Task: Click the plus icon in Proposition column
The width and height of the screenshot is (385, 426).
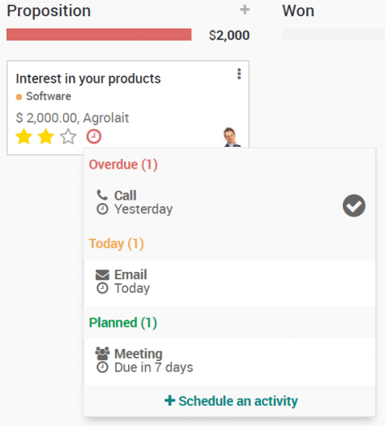Action: (245, 10)
